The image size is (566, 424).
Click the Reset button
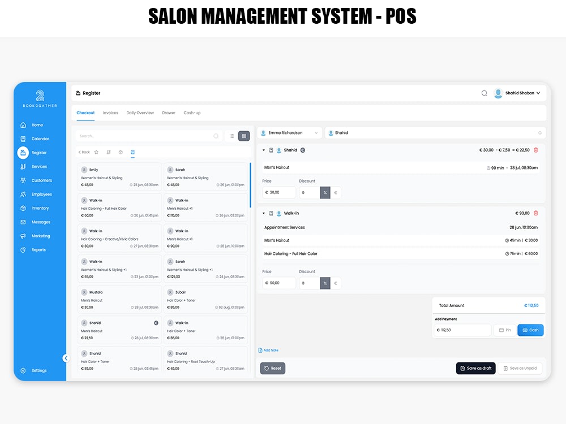(x=273, y=369)
